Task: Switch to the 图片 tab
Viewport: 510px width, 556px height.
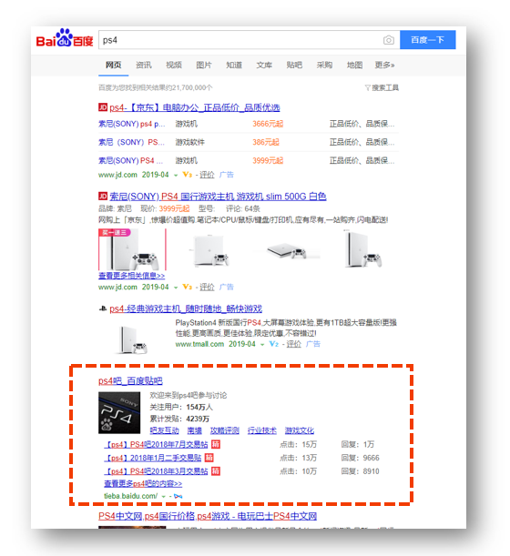Action: tap(204, 65)
